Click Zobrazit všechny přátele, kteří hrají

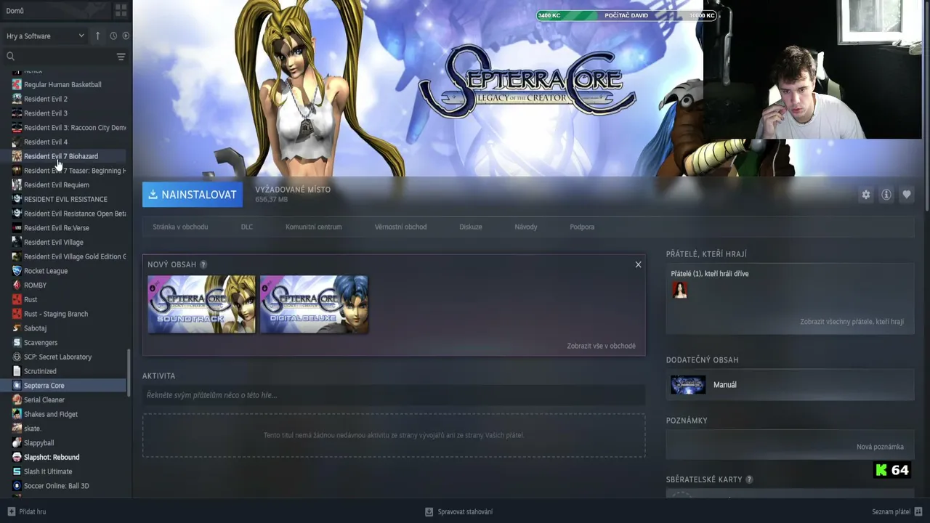tap(852, 322)
